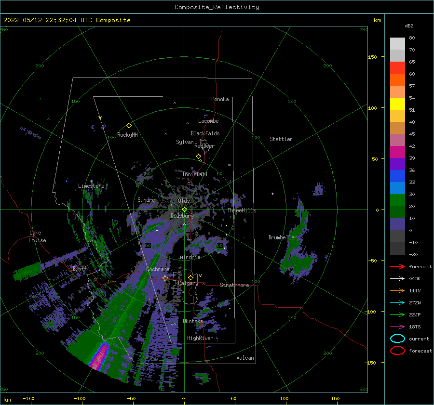Click the ThreeHills town label
The width and height of the screenshot is (434, 405).
[242, 210]
